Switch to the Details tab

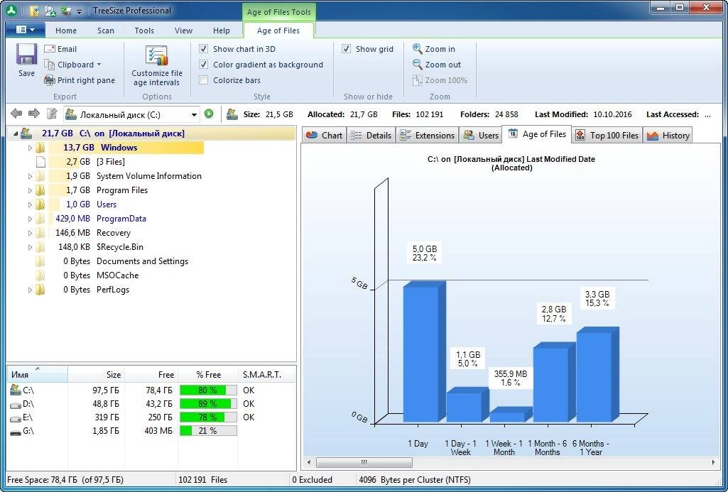point(371,135)
